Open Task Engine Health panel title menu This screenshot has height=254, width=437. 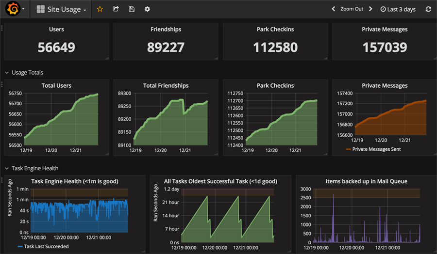pyautogui.click(x=75, y=181)
